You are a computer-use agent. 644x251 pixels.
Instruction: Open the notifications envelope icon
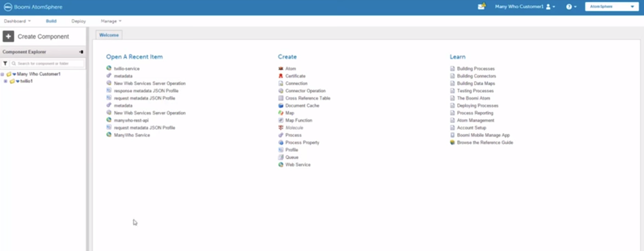(x=482, y=6)
